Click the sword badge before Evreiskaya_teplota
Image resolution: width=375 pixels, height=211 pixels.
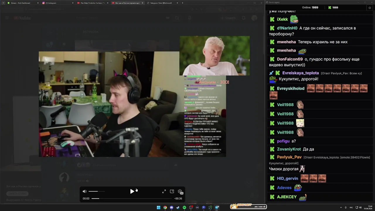point(271,73)
